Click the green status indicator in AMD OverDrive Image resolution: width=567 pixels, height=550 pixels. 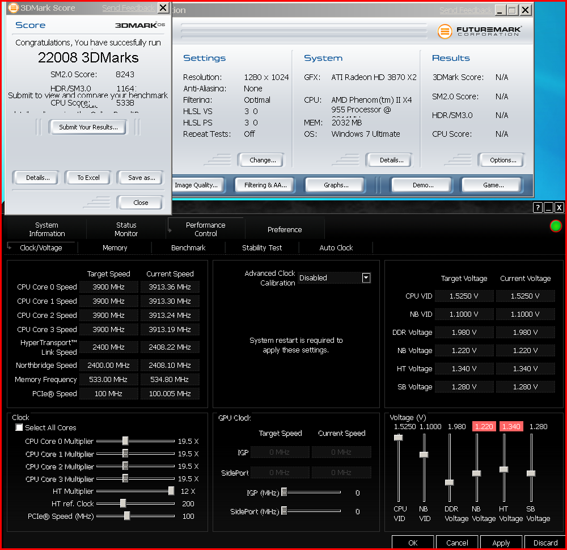(556, 226)
